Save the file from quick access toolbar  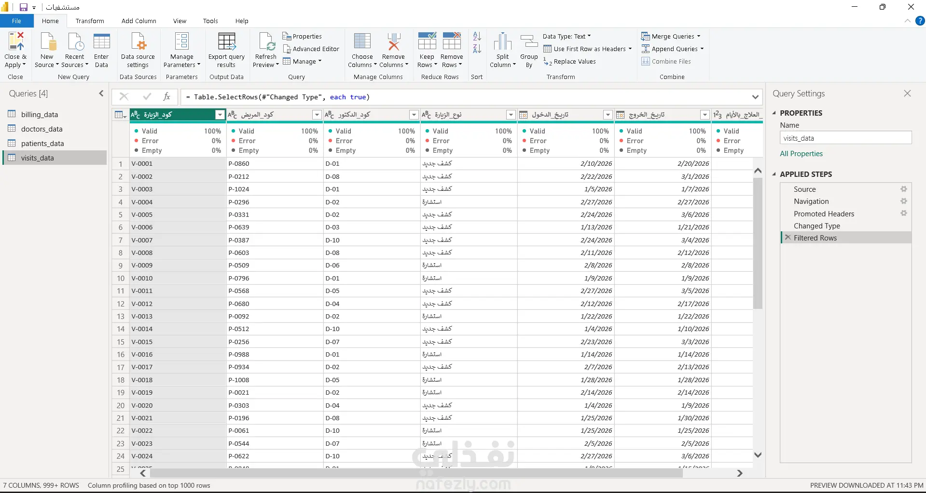tap(23, 7)
